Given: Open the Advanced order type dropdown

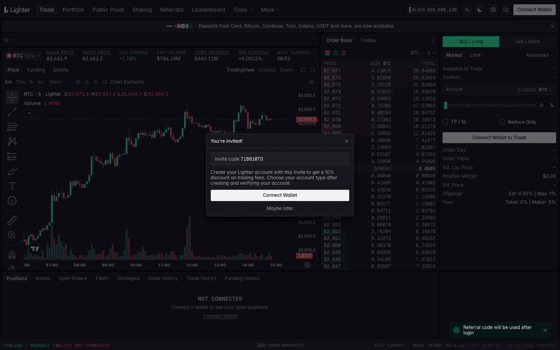Looking at the screenshot, I should point(539,55).
